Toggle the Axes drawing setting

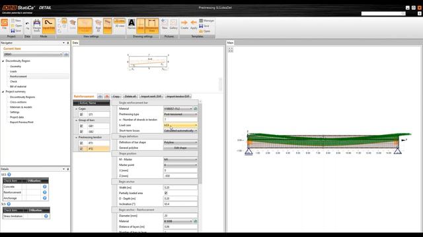point(141,26)
